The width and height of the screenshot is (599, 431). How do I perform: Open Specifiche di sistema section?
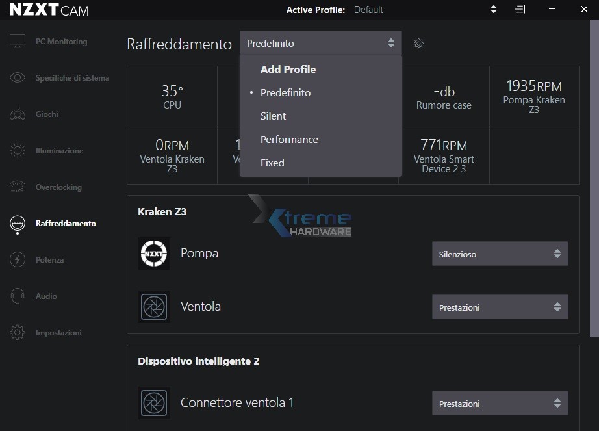[72, 78]
